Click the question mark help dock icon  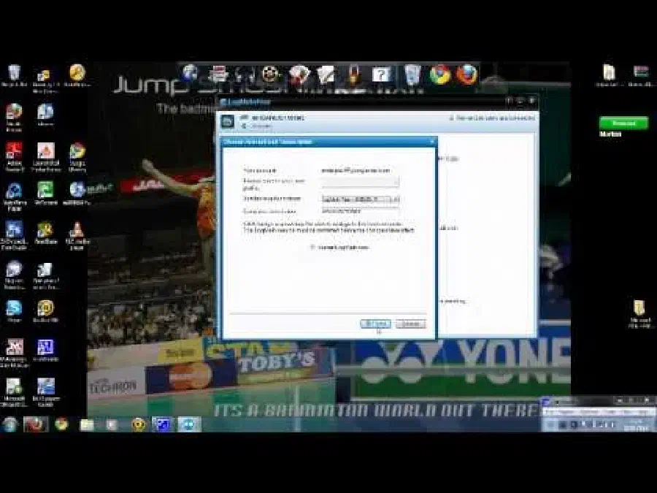pos(381,74)
